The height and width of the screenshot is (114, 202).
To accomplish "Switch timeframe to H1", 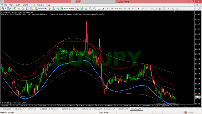I will pos(124,8).
